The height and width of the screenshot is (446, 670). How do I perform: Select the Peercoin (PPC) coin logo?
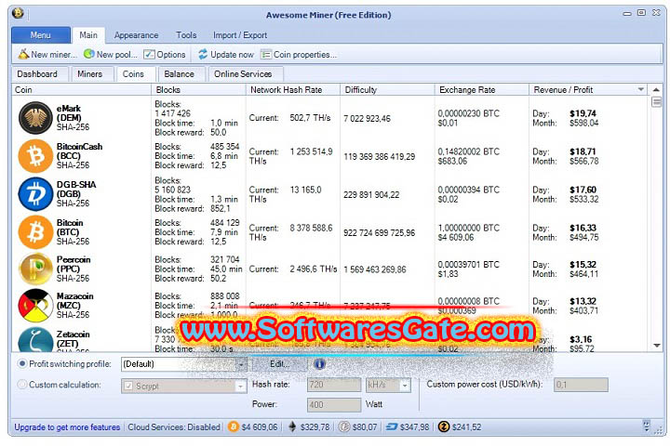pyautogui.click(x=35, y=269)
